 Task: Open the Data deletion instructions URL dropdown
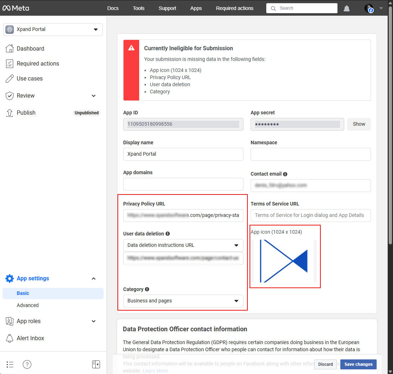[183, 245]
